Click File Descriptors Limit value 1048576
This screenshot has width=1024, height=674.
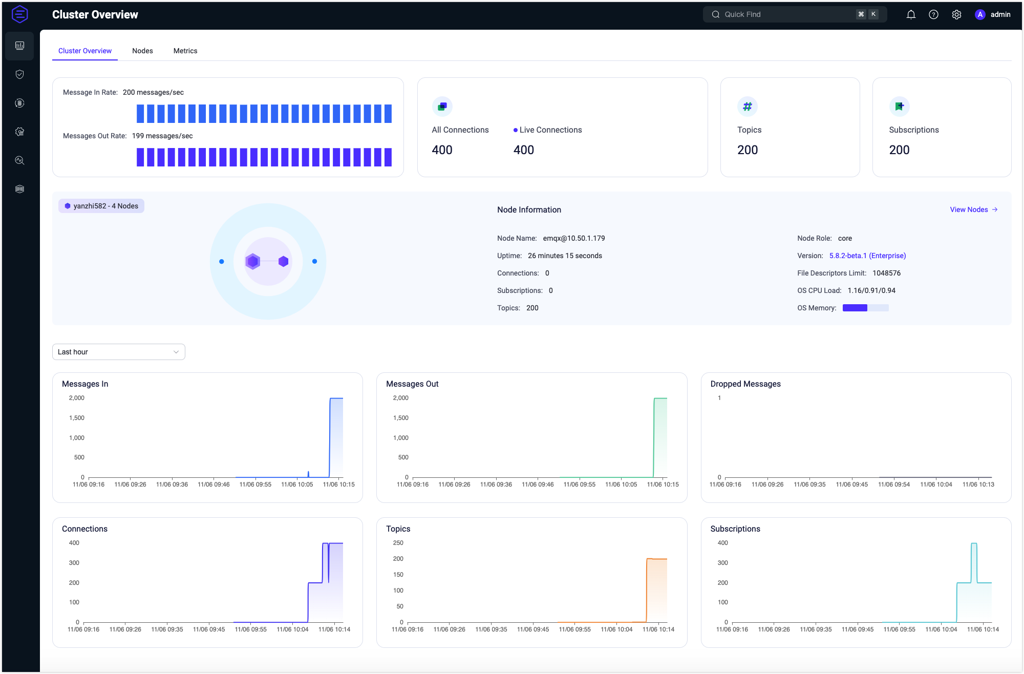[886, 273]
